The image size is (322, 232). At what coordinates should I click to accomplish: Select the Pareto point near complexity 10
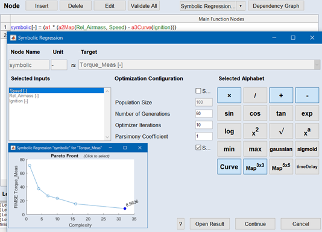[x=57, y=198]
